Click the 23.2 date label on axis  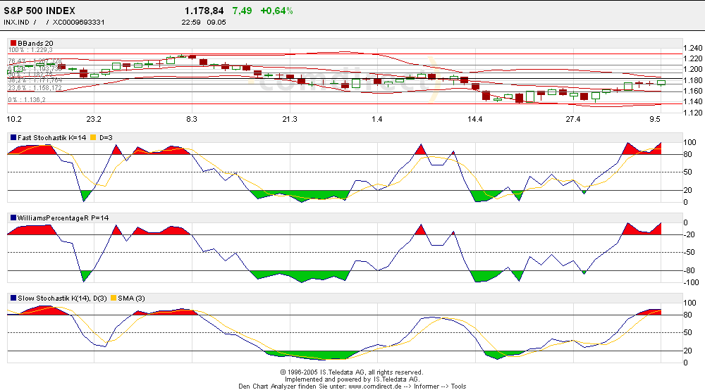94,120
